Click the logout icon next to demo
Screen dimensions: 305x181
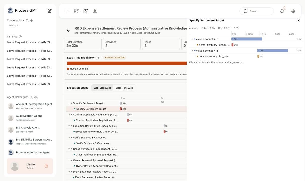pos(46,166)
